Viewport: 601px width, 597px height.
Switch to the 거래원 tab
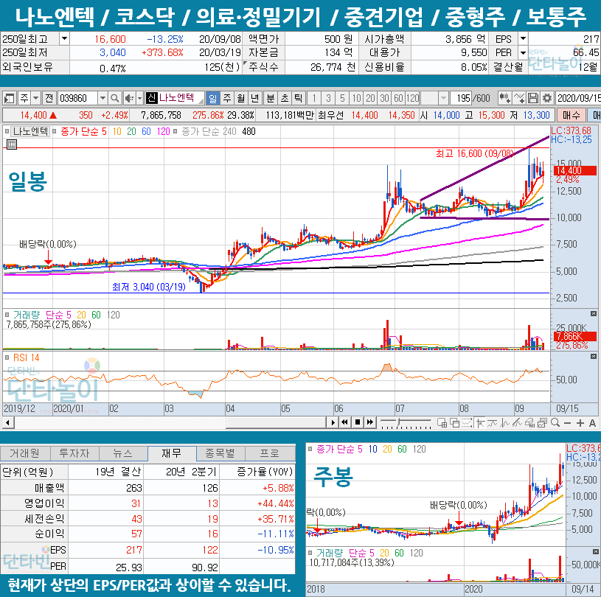pyautogui.click(x=25, y=453)
